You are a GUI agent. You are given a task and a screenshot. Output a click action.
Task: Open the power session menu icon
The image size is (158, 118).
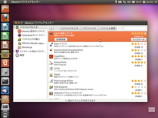pos(156,2)
